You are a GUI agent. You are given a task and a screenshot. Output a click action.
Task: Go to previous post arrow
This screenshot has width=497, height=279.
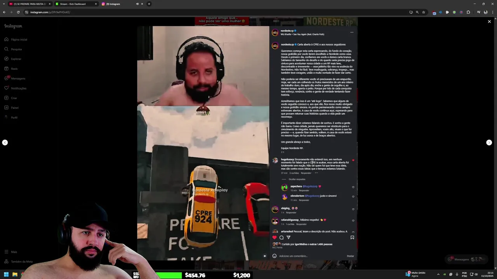click(x=5, y=143)
